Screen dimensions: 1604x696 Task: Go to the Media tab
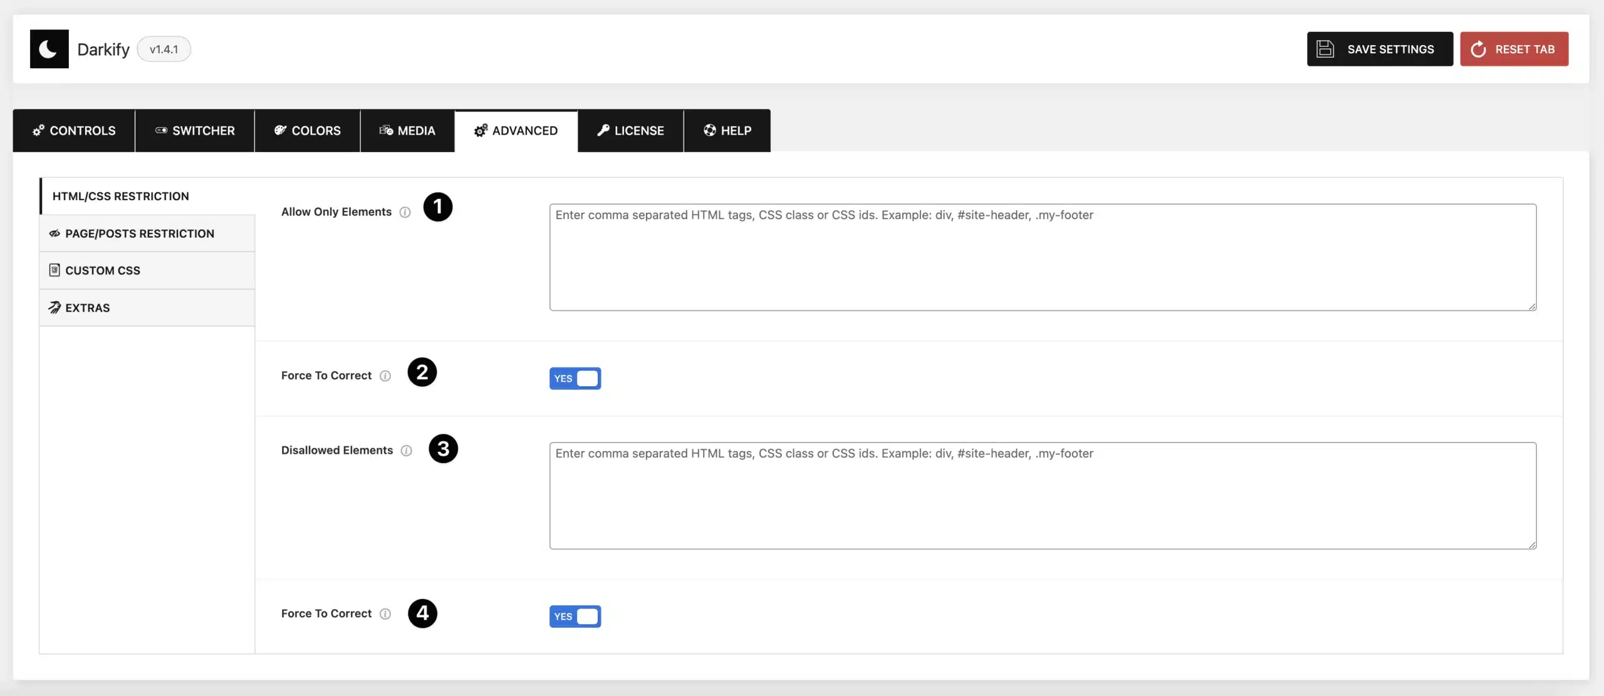(407, 131)
